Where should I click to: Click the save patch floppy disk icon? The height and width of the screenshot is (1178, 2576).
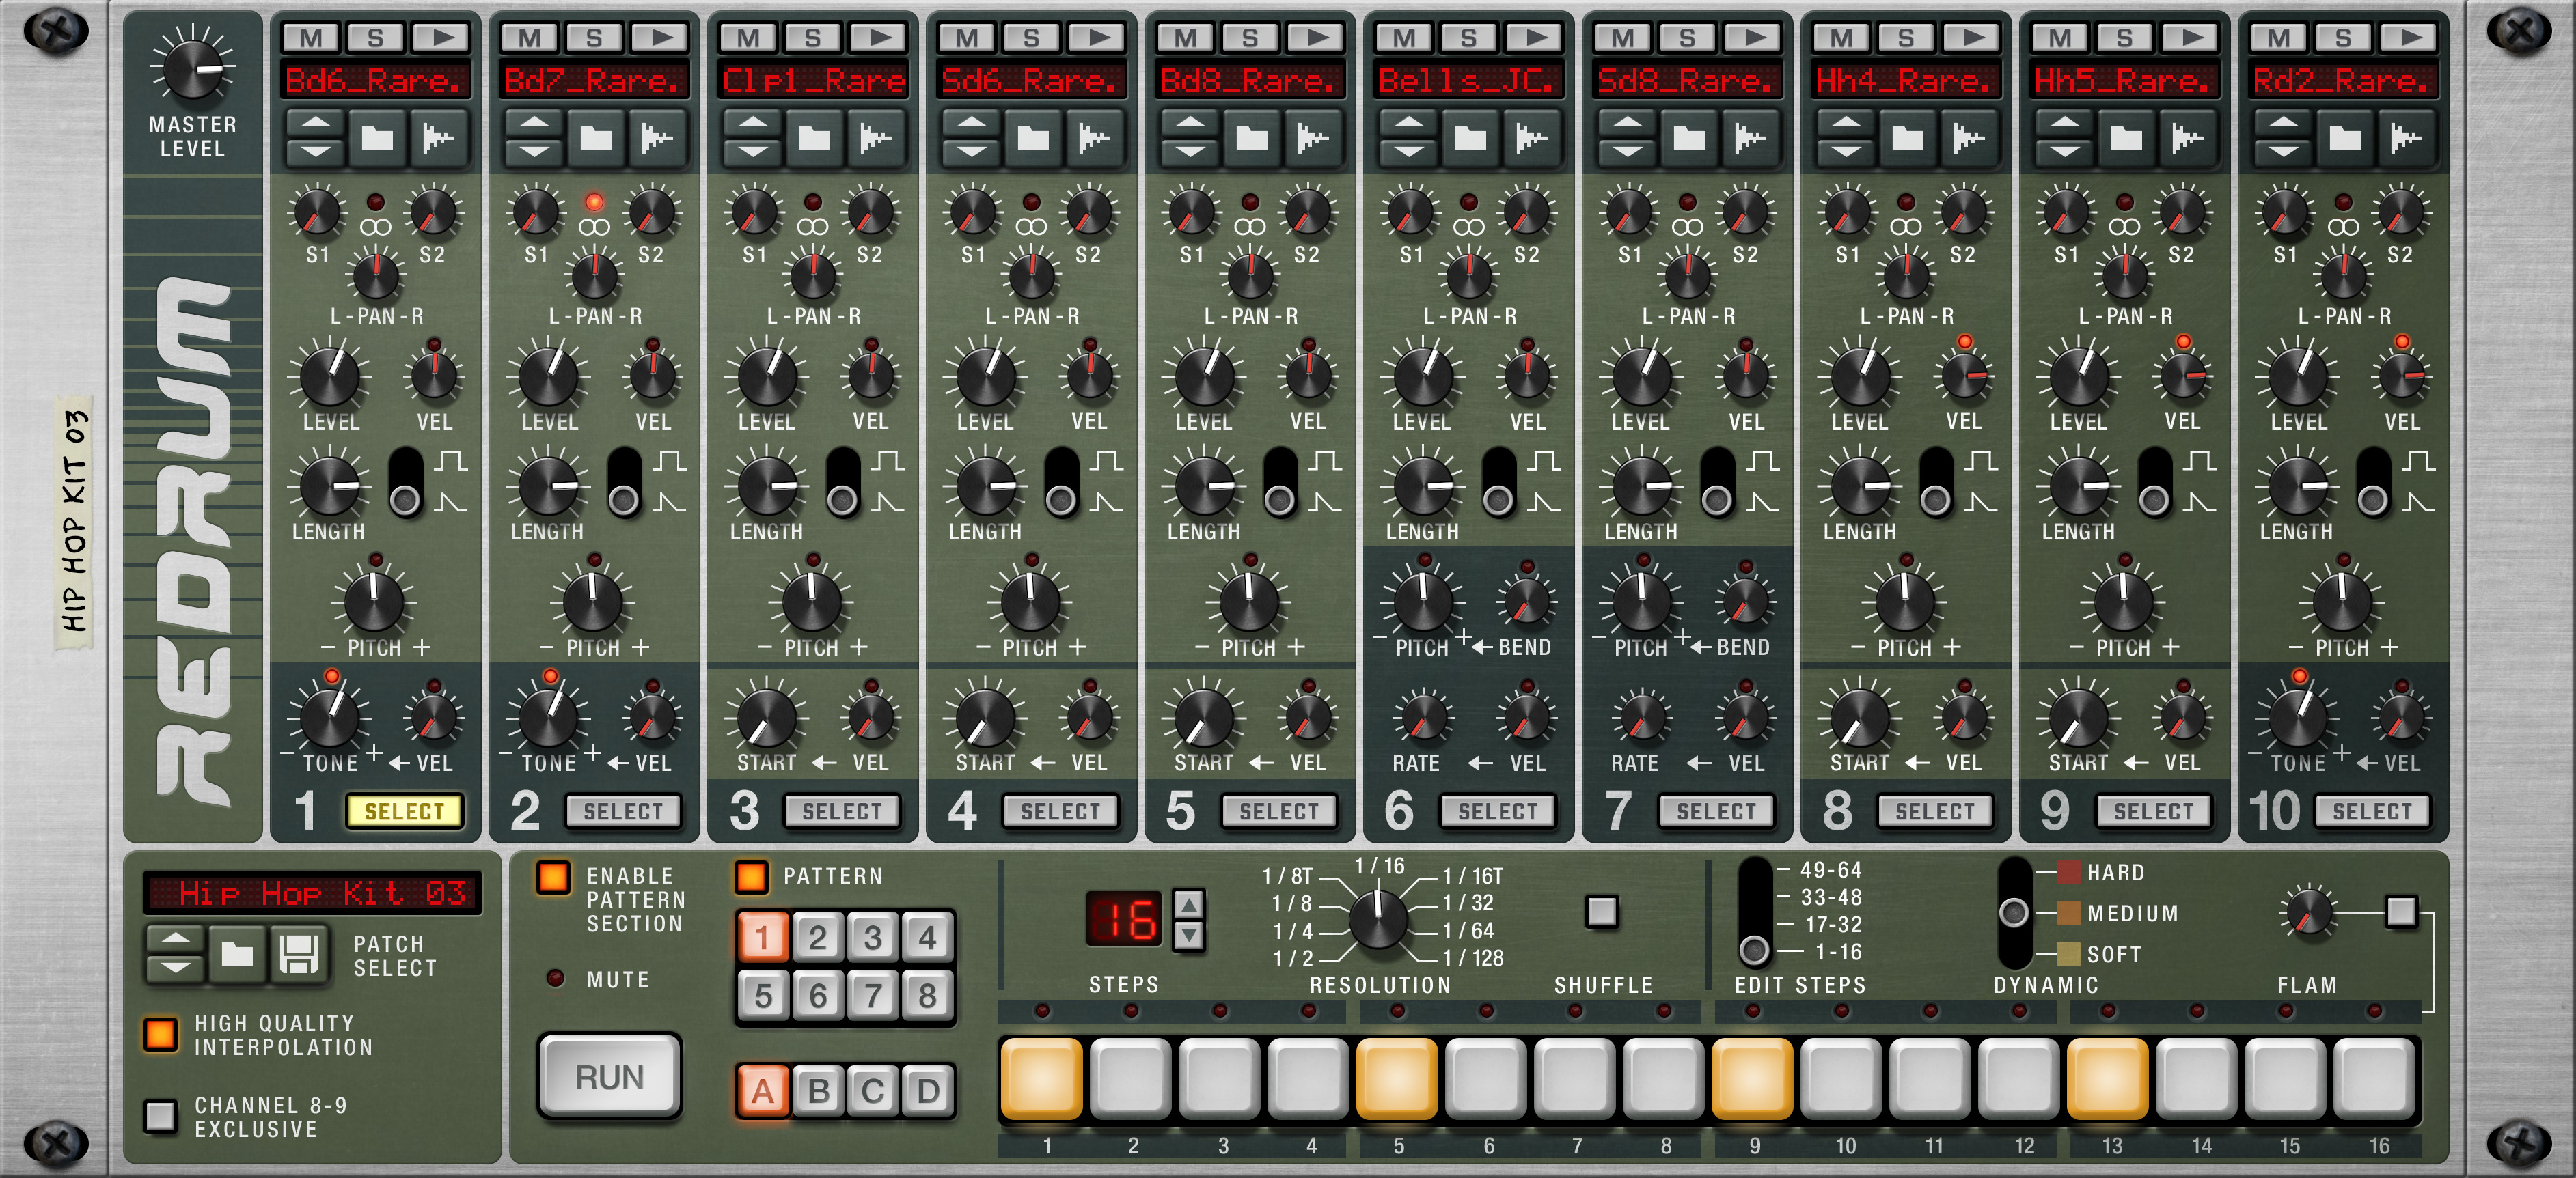pyautogui.click(x=298, y=953)
